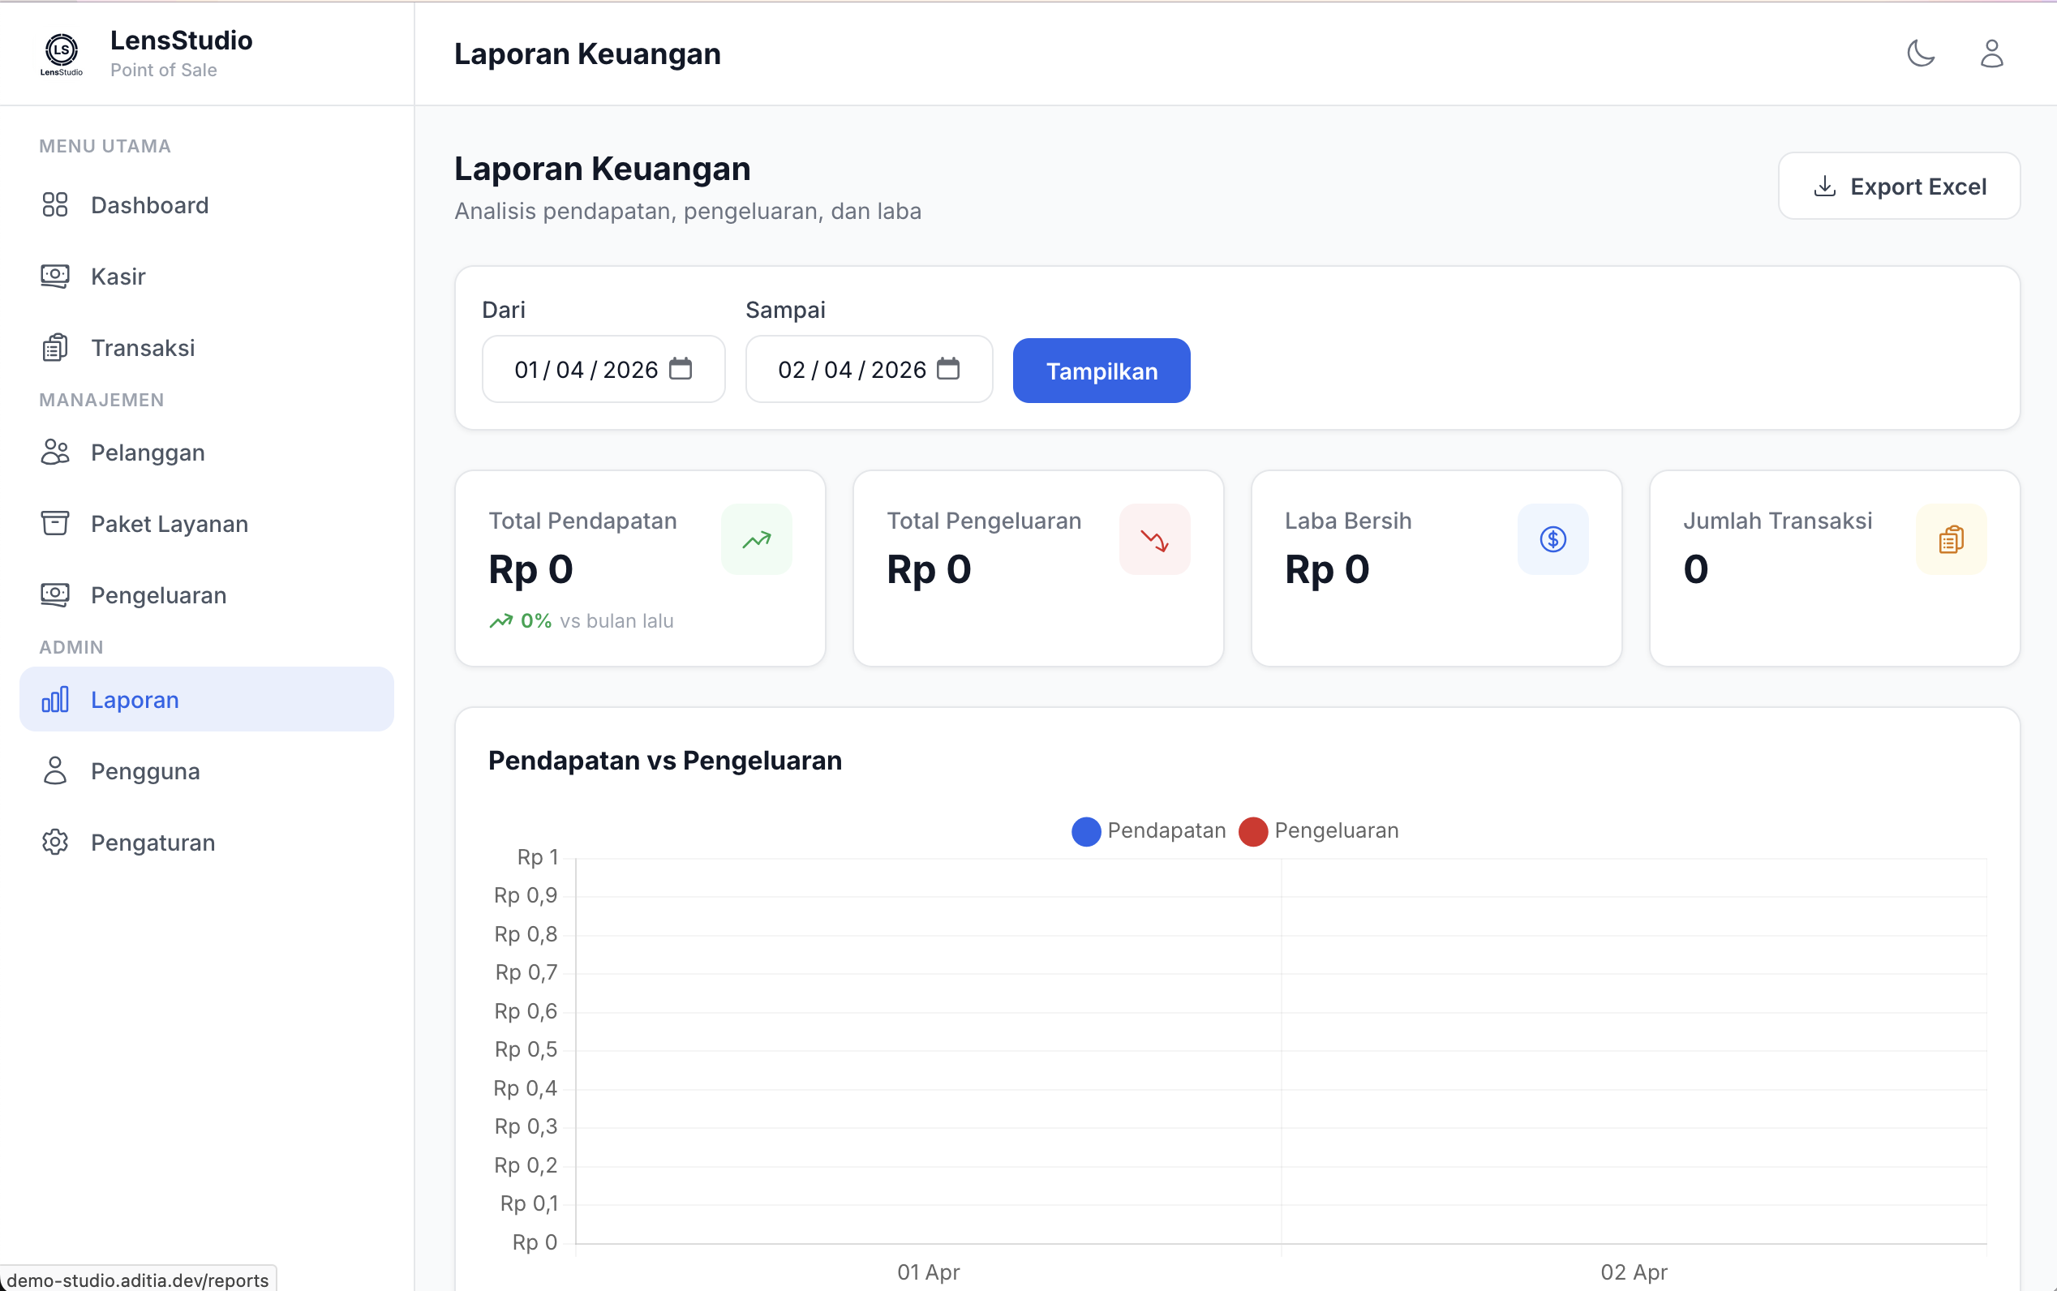
Task: Toggle dark mode with moon icon
Action: tap(1921, 53)
